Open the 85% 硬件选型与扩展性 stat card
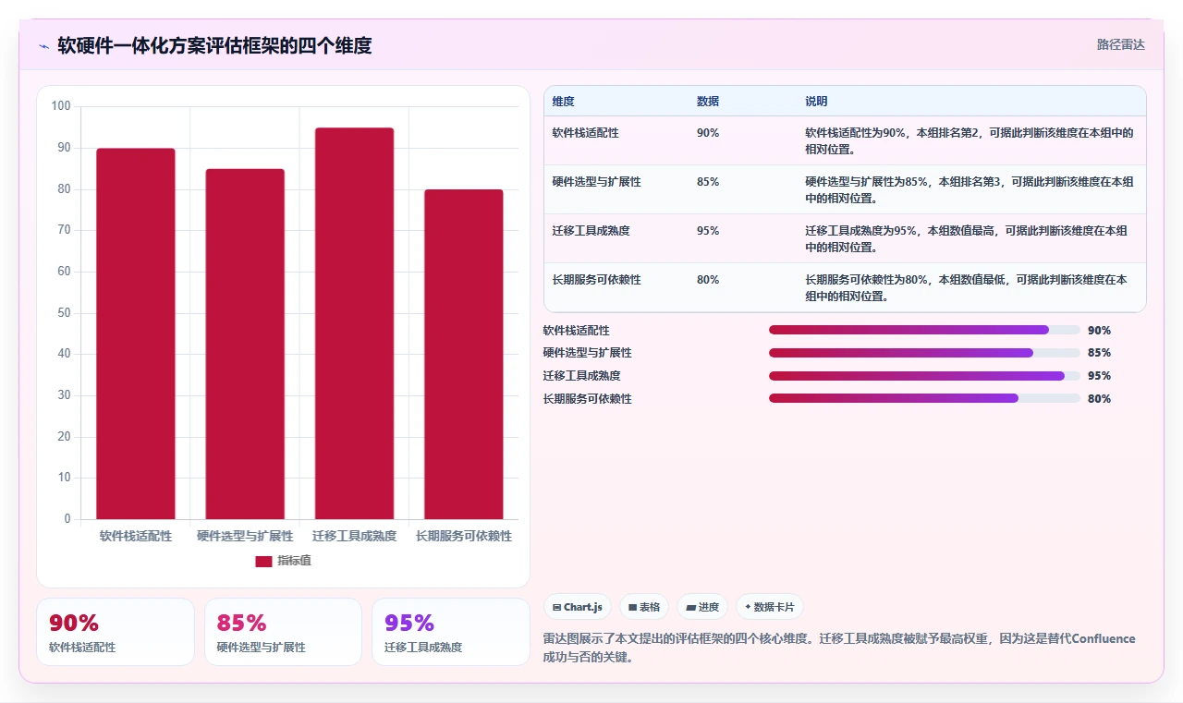1183x703 pixels. click(283, 632)
